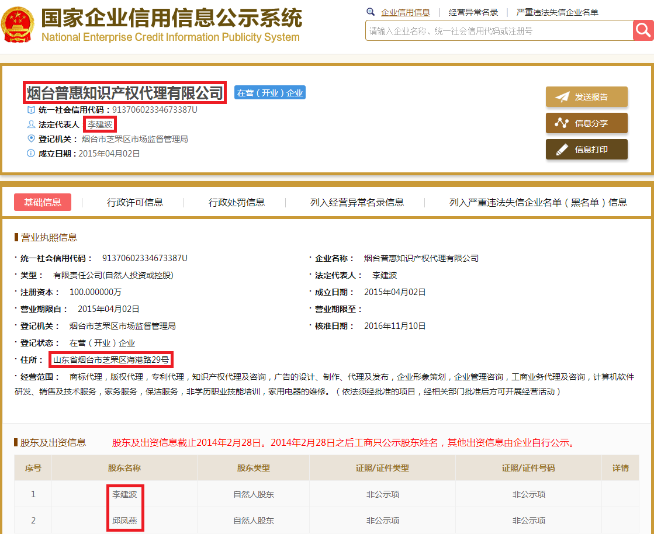Click the share nodes icon on 信息分享

(562, 123)
